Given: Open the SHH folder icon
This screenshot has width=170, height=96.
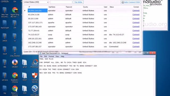Looking at the screenshot, I should click(x=25, y=90).
